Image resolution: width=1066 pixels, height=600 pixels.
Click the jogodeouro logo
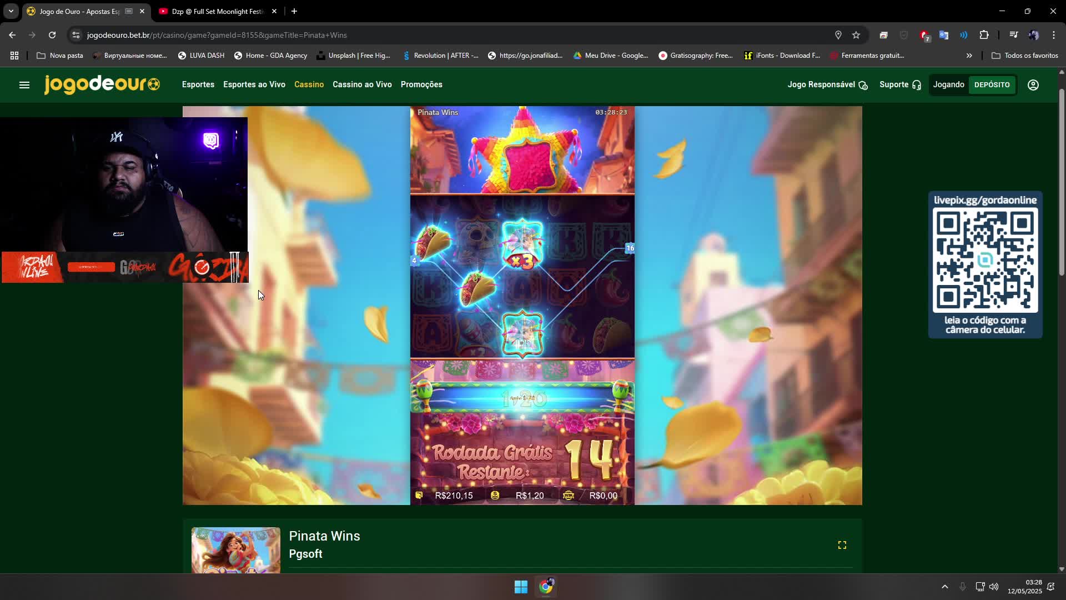[102, 84]
